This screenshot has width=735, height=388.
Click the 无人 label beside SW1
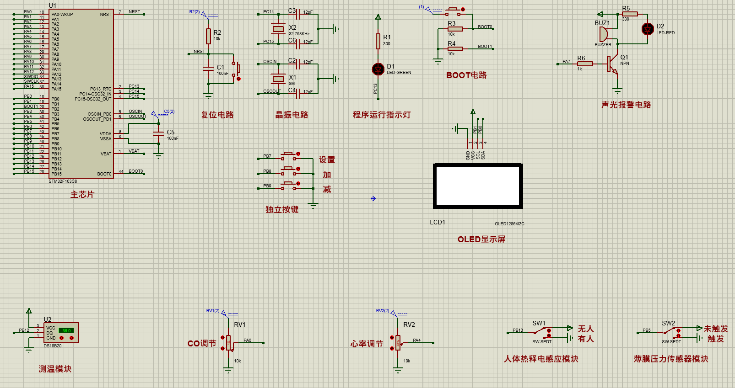tap(585, 329)
